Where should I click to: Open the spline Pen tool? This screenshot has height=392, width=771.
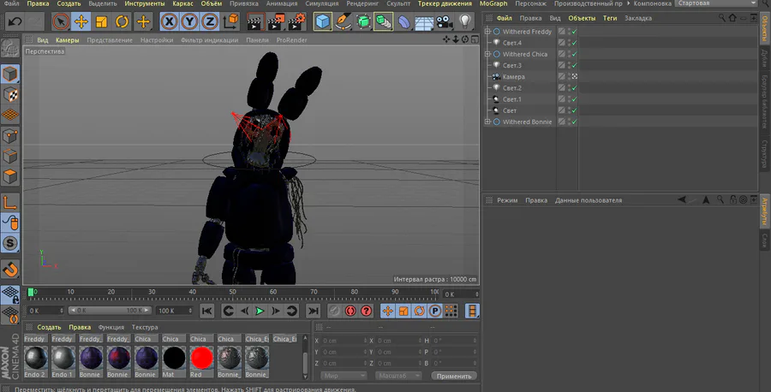(x=343, y=21)
